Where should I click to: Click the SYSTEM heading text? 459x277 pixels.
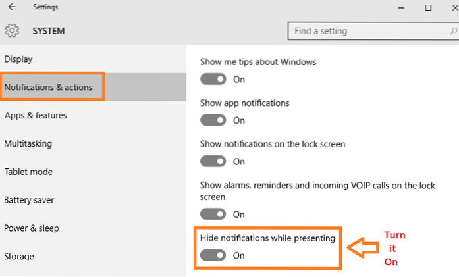coord(49,31)
